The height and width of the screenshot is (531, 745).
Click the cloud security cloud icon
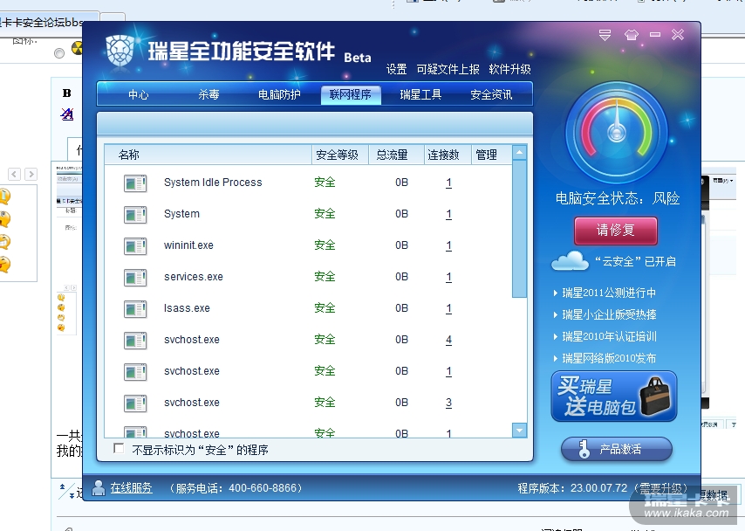pyautogui.click(x=571, y=261)
